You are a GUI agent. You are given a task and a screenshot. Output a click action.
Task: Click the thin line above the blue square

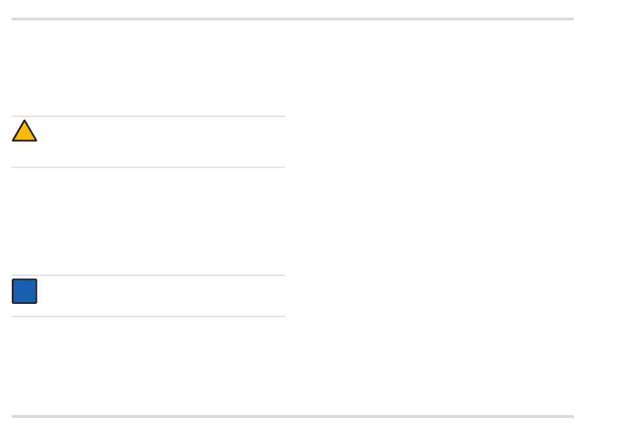149,275
